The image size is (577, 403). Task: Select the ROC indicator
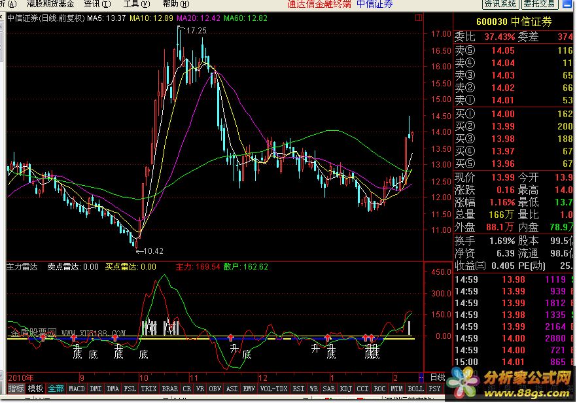click(x=379, y=388)
